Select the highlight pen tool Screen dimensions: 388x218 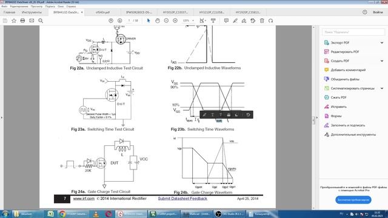(x=235, y=21)
